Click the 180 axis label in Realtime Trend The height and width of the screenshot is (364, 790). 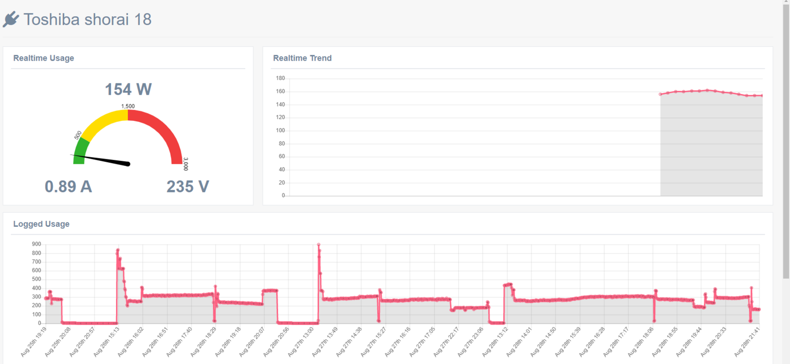point(280,78)
